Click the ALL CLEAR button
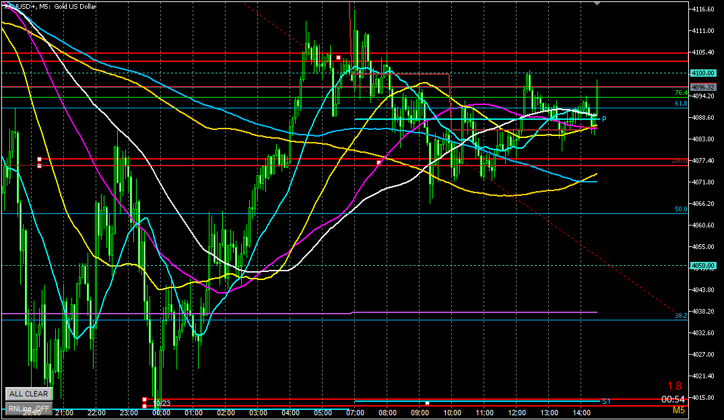 point(28,394)
